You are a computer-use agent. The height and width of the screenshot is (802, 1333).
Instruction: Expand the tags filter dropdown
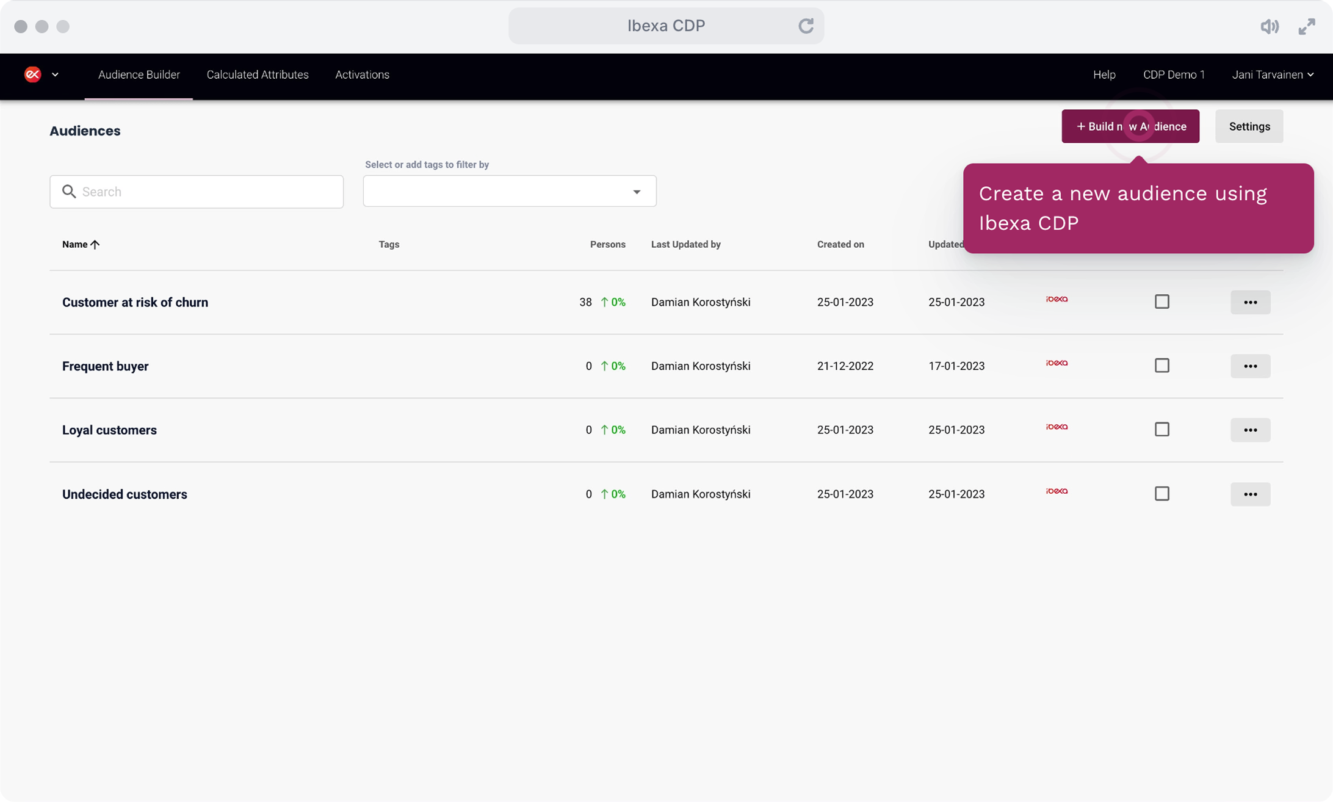(x=510, y=191)
